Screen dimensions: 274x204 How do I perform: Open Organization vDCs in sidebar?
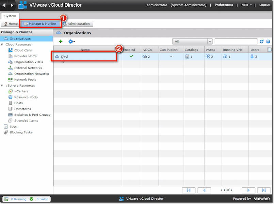tap(29, 62)
